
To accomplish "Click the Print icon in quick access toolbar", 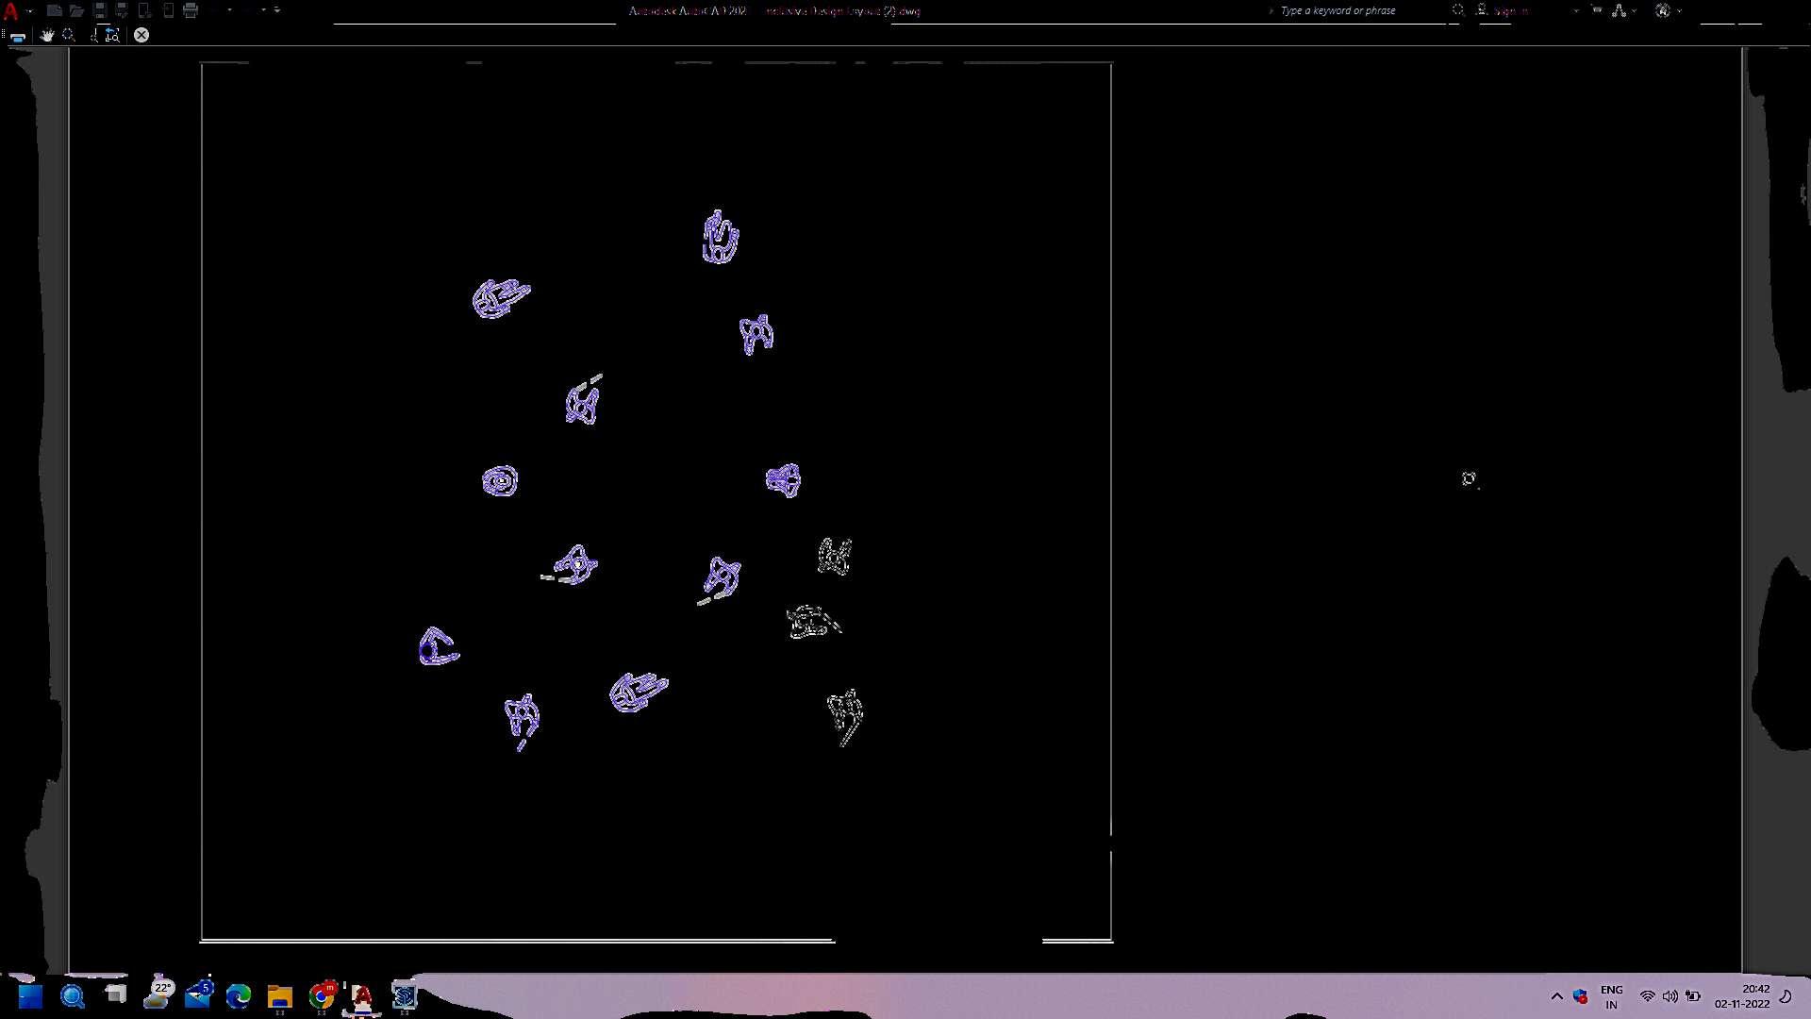I will (x=191, y=10).
